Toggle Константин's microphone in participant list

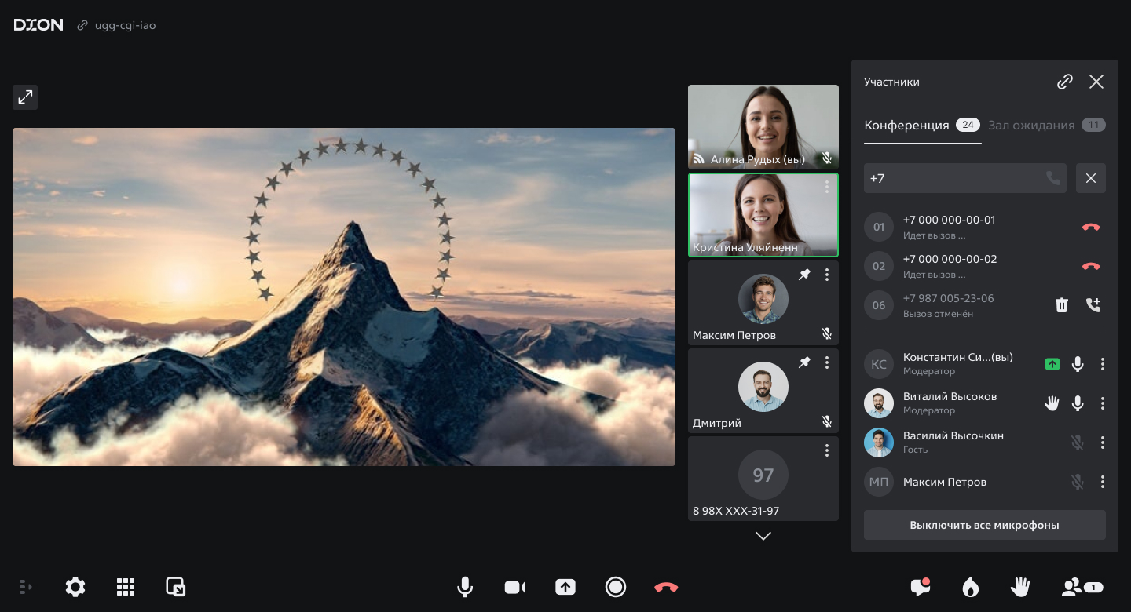click(1078, 364)
